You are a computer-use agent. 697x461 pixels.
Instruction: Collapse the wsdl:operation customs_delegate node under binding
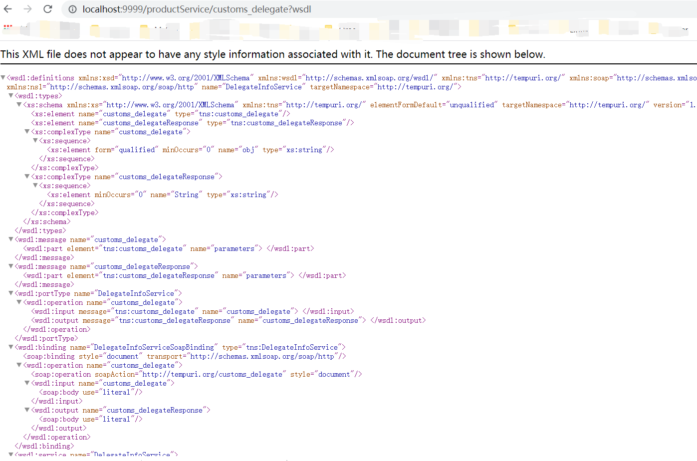18,365
